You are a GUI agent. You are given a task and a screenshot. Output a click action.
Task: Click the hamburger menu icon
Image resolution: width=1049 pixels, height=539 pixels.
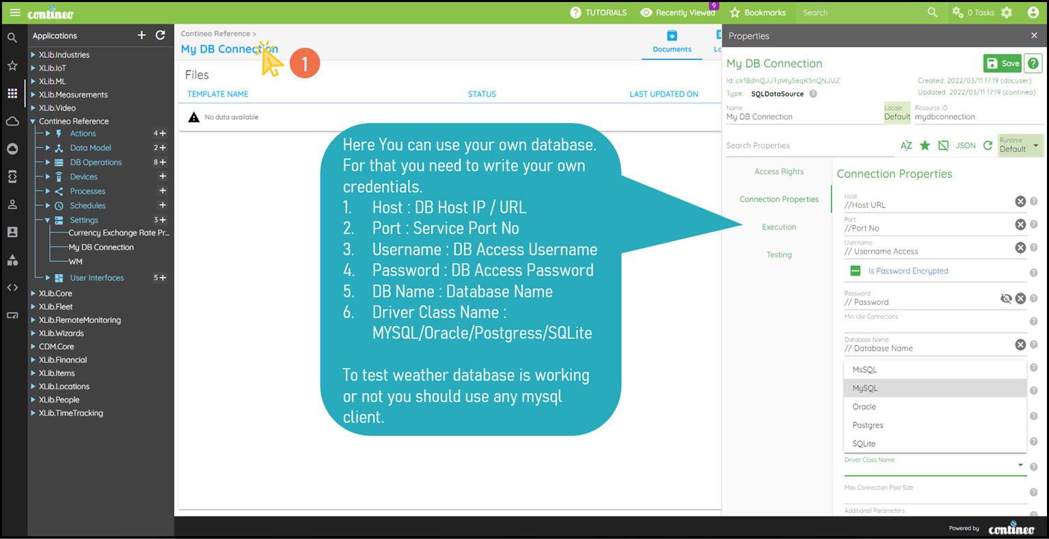point(14,12)
